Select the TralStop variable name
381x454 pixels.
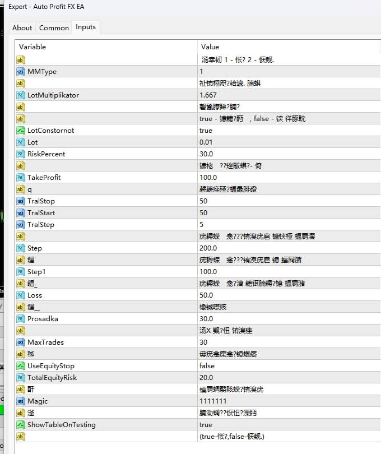tap(41, 201)
